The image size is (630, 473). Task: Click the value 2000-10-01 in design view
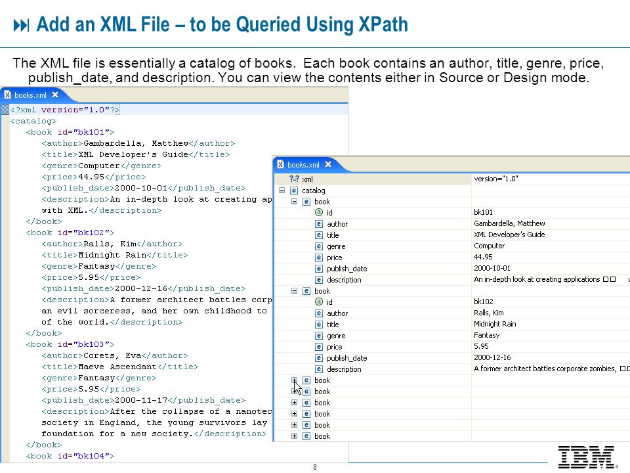point(492,268)
